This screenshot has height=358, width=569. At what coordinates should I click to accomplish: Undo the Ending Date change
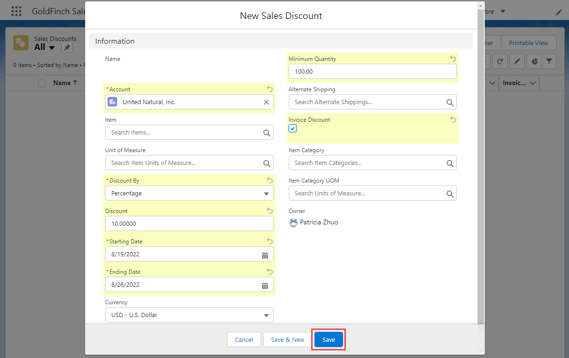pos(269,271)
